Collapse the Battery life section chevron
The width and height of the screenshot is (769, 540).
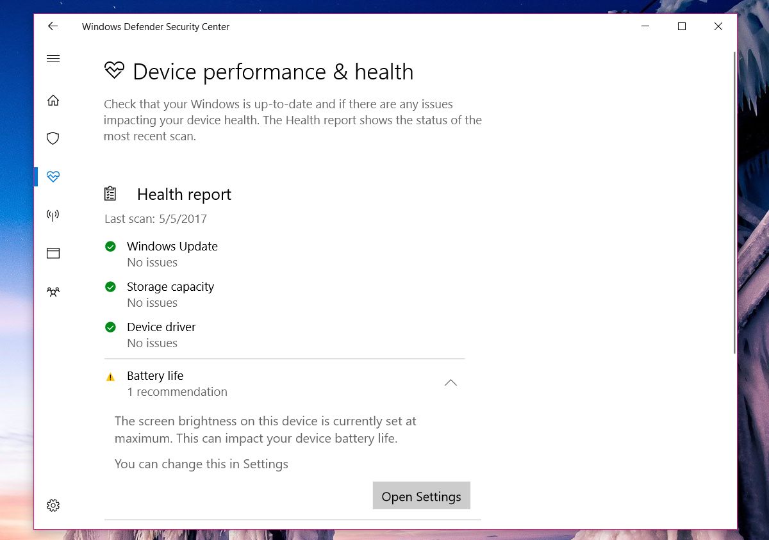(x=451, y=382)
